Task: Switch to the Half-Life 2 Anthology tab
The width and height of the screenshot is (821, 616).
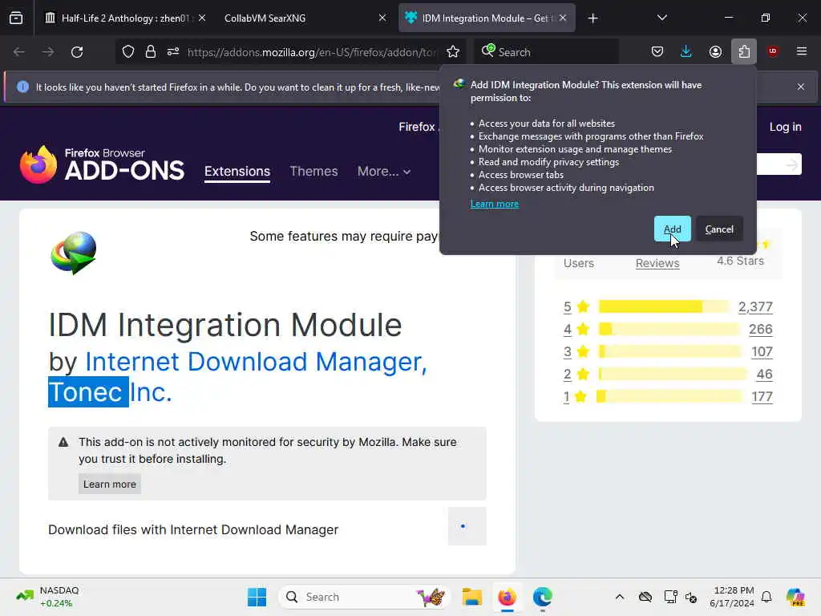Action: pos(124,18)
